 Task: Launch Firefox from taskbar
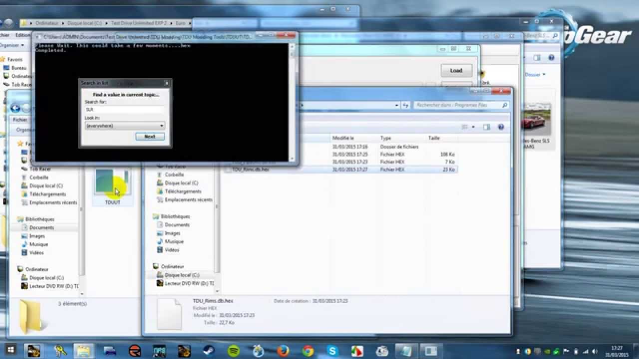tap(283, 351)
